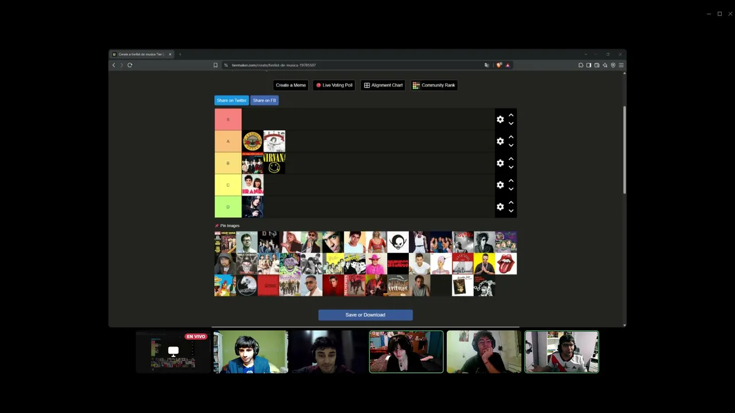
Task: Pick the yellow background man image
Action: point(484,264)
